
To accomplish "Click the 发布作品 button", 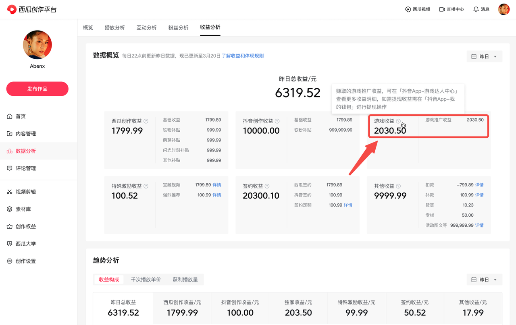I will tap(37, 89).
